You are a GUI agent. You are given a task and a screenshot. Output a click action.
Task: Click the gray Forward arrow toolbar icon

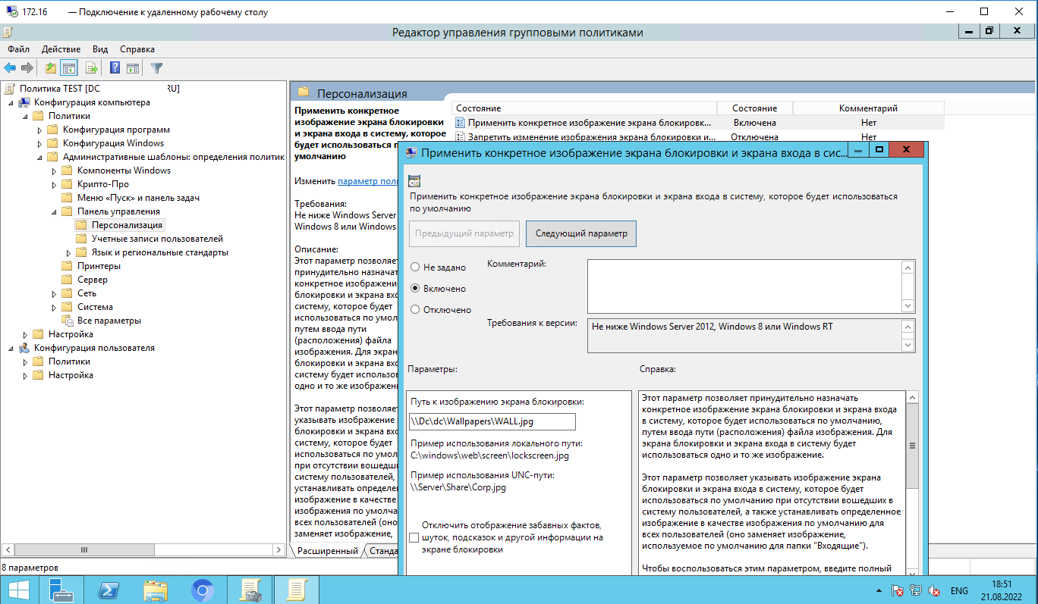coord(27,67)
